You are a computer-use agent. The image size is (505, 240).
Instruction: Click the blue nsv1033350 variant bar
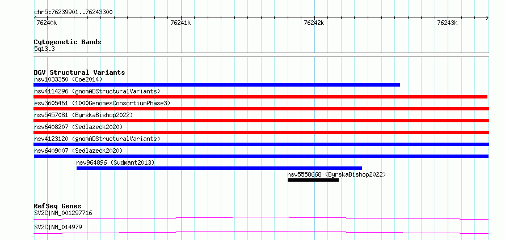[217, 85]
